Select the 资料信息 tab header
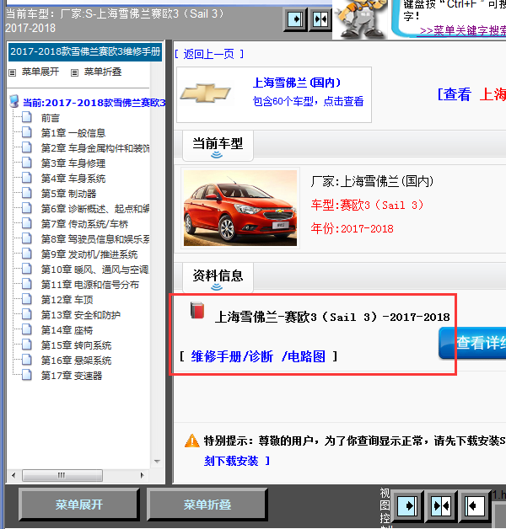The width and height of the screenshot is (506, 529). (x=218, y=278)
